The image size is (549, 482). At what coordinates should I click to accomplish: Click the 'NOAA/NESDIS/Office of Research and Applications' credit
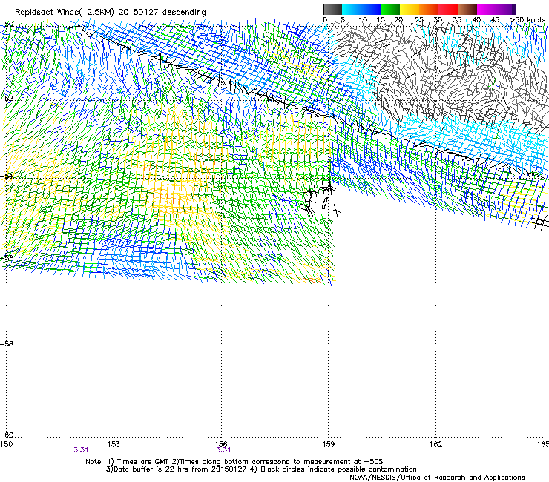pos(437,478)
